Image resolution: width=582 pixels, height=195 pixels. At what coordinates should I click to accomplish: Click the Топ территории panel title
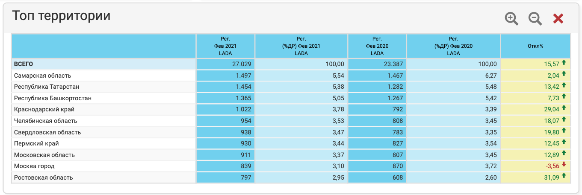61,16
